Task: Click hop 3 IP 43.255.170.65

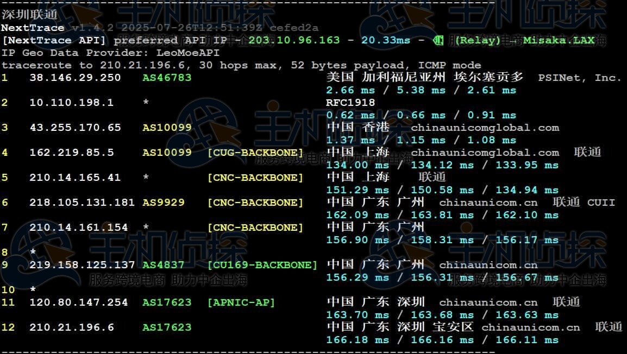Action: pos(75,128)
